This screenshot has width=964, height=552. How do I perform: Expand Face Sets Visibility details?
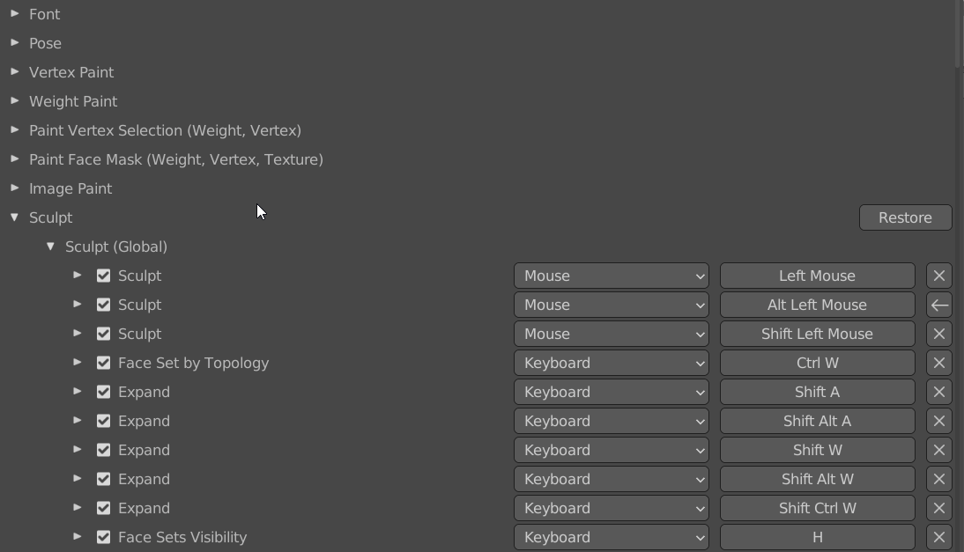pyautogui.click(x=78, y=537)
